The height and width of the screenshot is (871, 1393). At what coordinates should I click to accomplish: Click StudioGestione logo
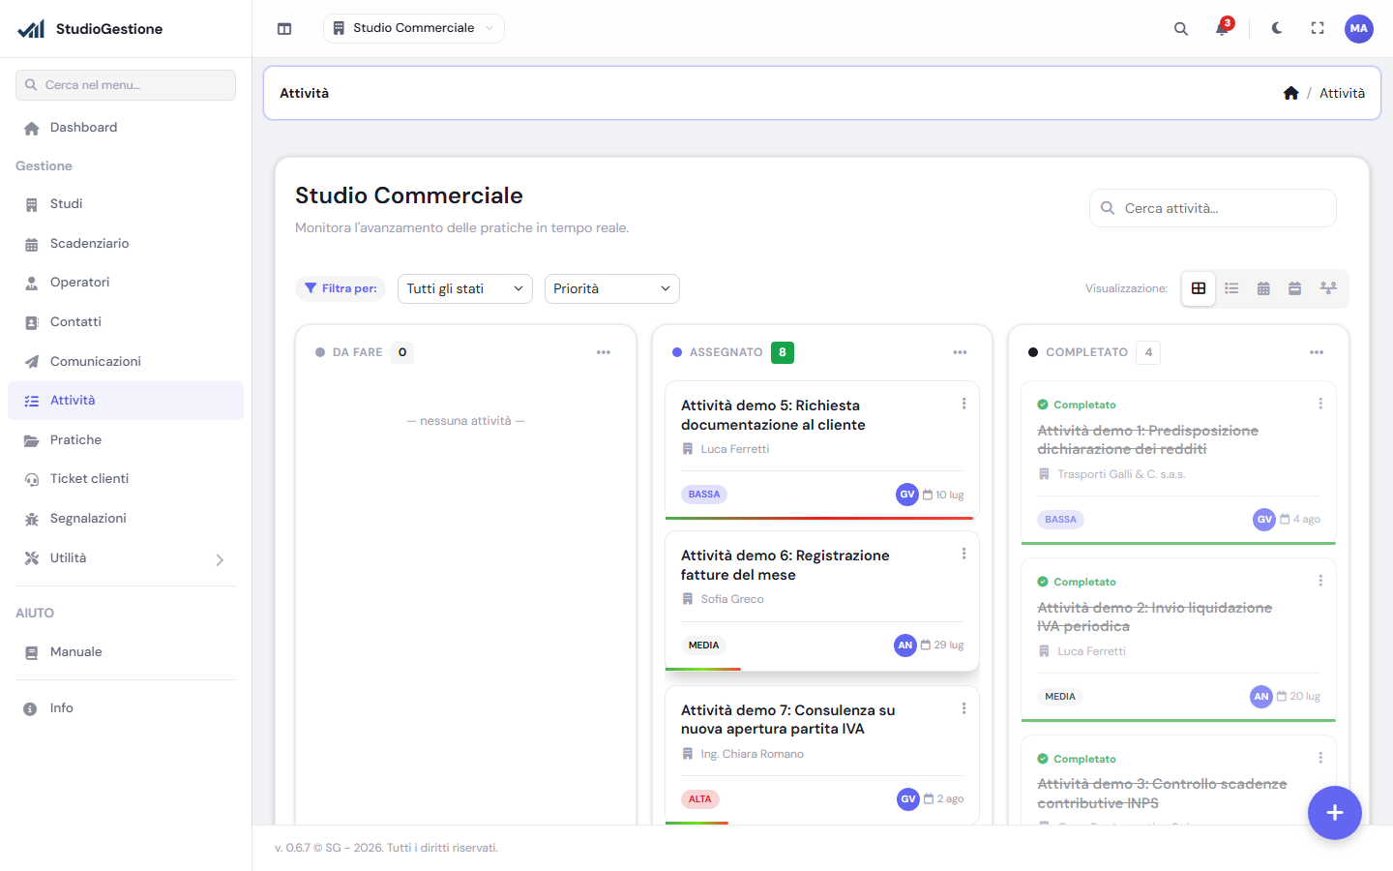pos(90,29)
